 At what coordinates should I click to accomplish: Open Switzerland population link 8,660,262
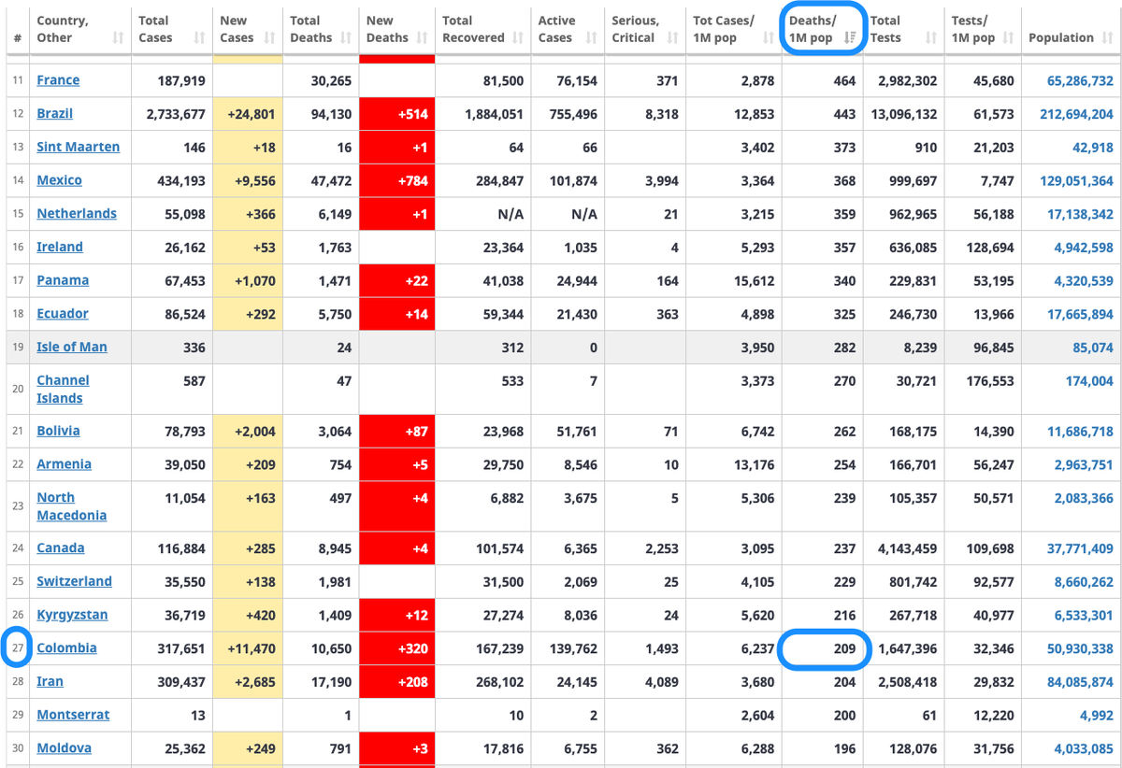[1084, 581]
